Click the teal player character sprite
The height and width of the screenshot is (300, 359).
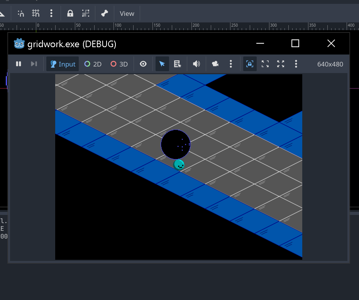179,165
